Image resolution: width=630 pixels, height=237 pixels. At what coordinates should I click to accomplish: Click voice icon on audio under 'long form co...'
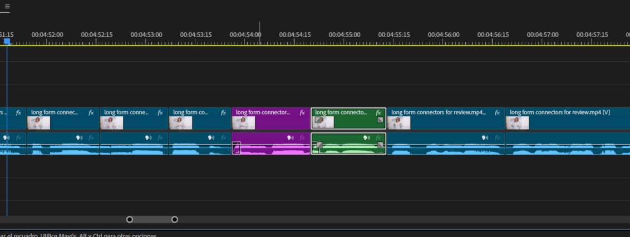tap(211, 138)
